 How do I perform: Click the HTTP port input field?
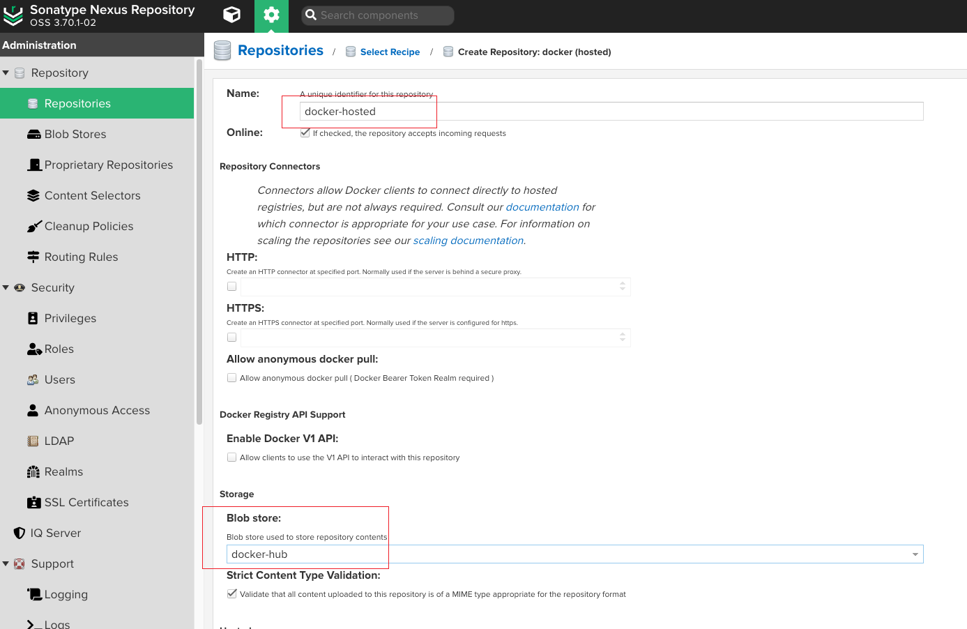click(436, 287)
